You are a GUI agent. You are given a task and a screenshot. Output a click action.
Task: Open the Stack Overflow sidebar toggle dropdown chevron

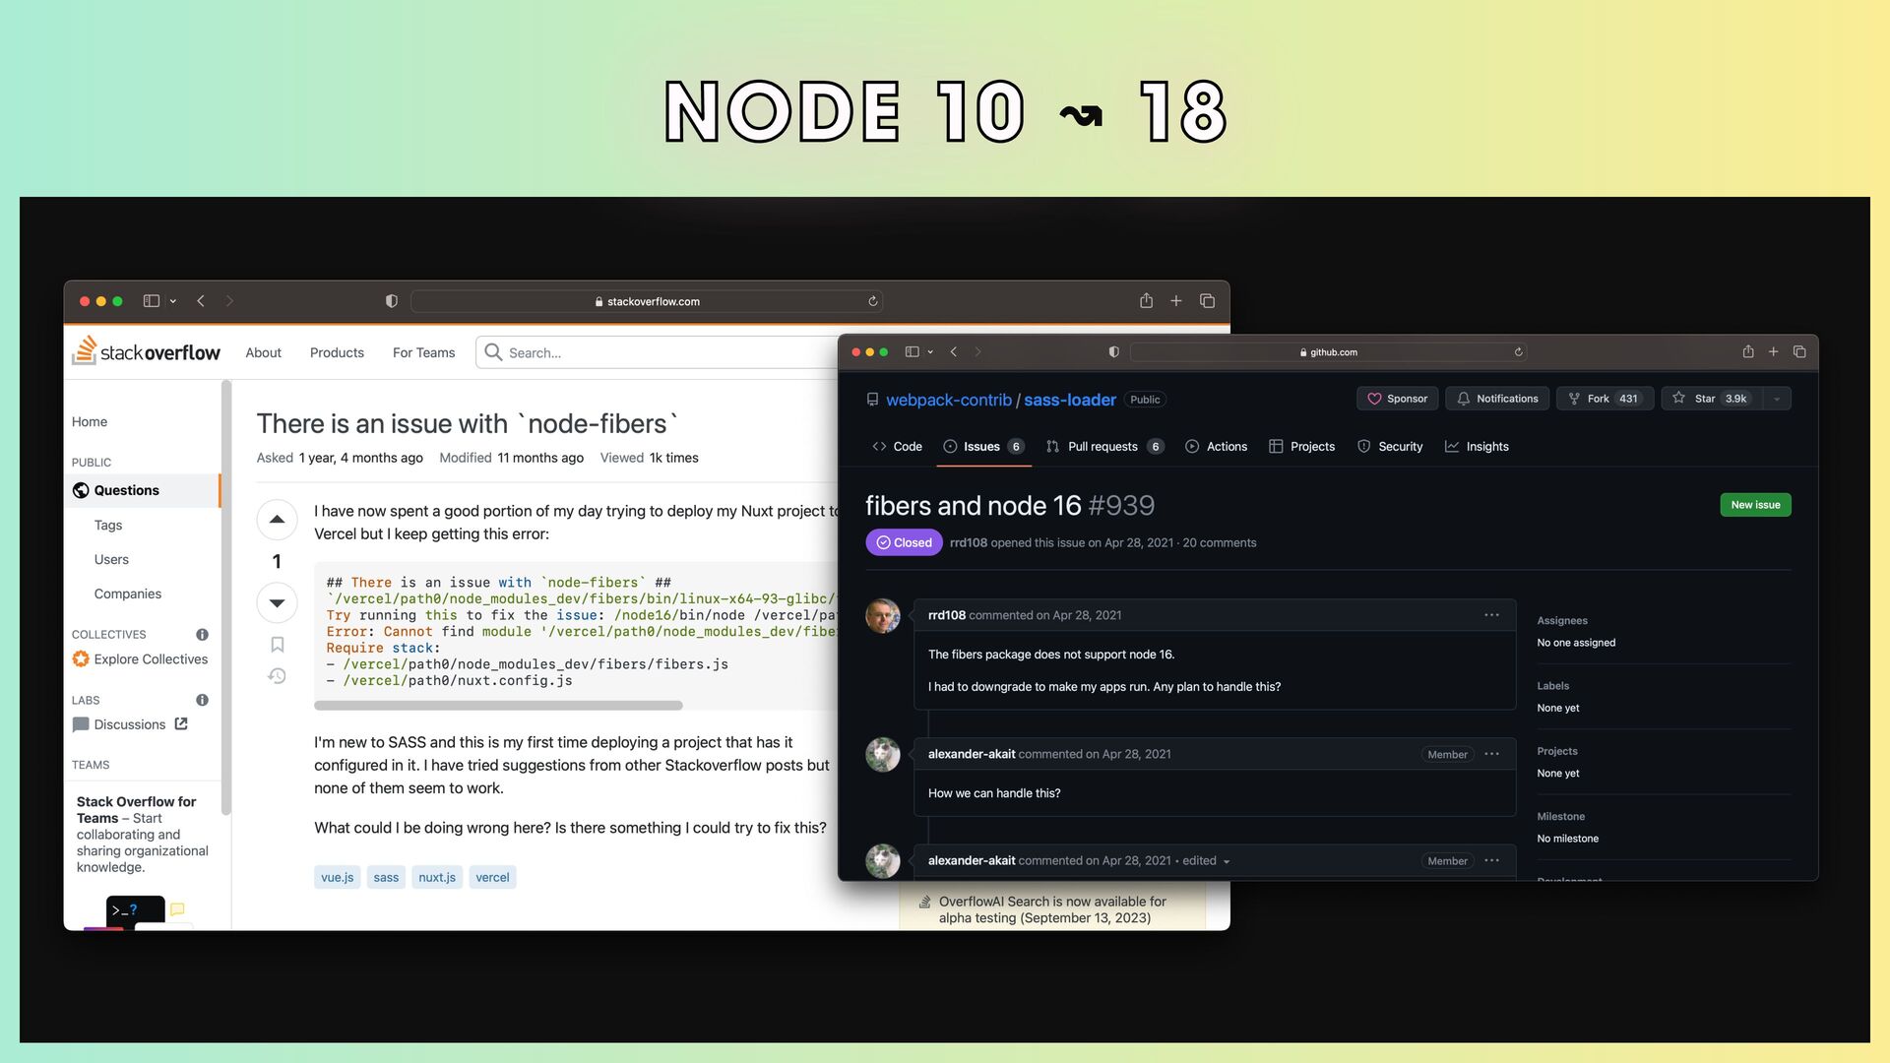[x=173, y=301]
